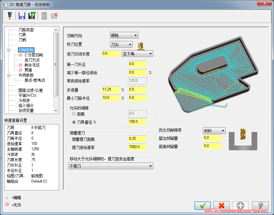
Task: Click the question mark help button
Action: [x=260, y=206]
